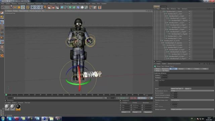This screenshot has width=215, height=121.
Task: Toggle the Y axis lock
Action: pyautogui.click(x=37, y=7)
